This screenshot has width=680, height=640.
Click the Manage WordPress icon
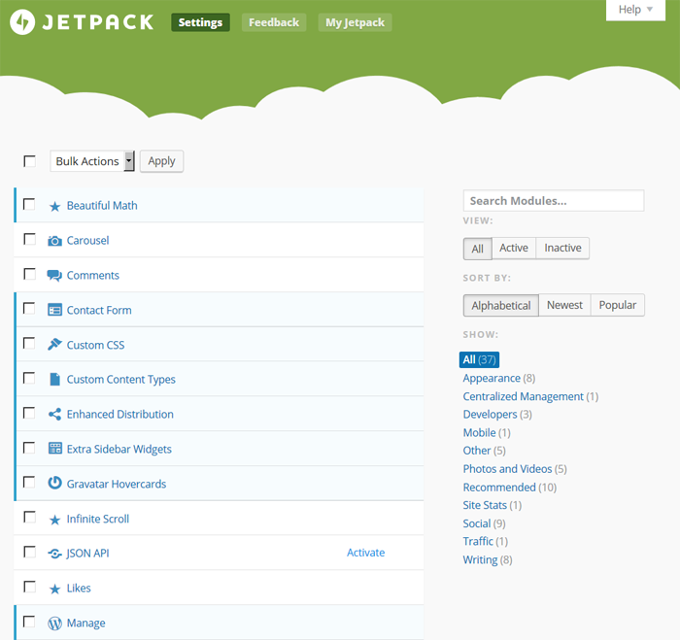tap(54, 623)
